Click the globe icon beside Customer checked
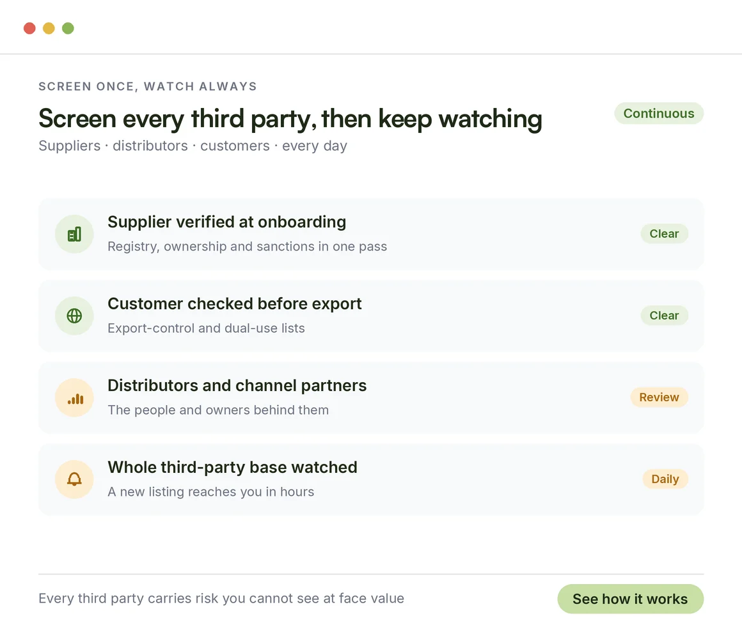The width and height of the screenshot is (742, 639). coord(74,316)
